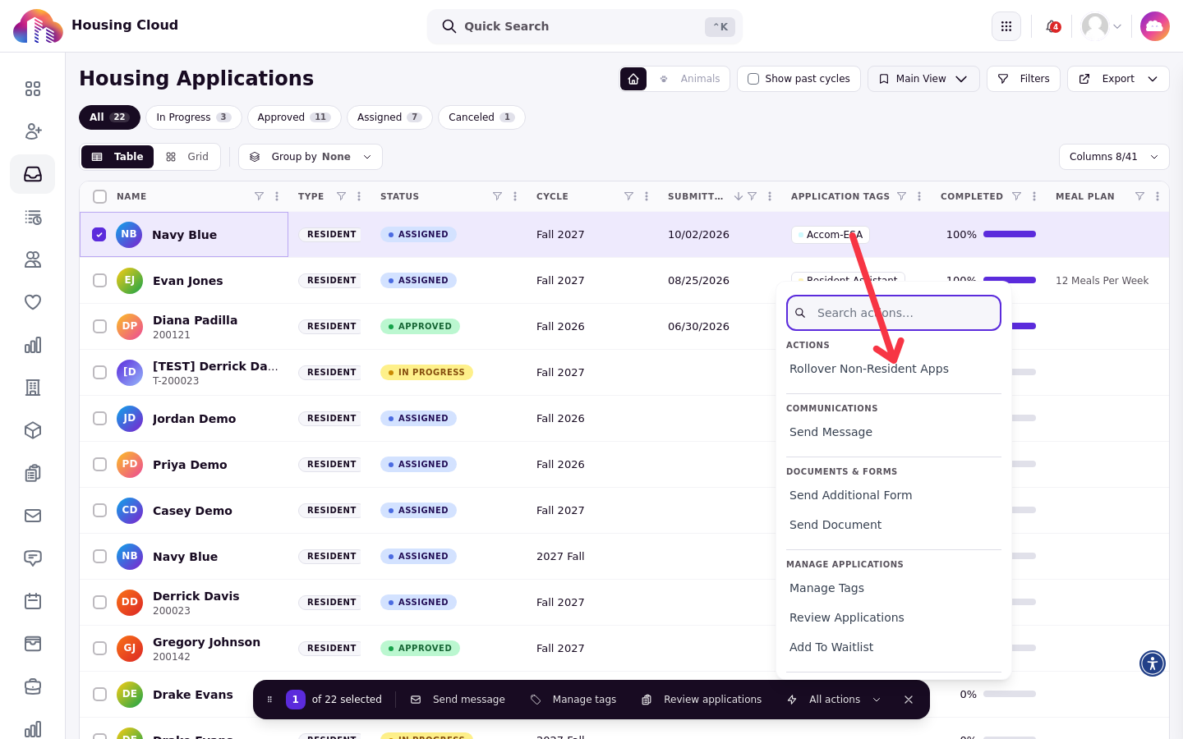Switch to Grid view
Screen dimensions: 1183x739
tap(187, 157)
